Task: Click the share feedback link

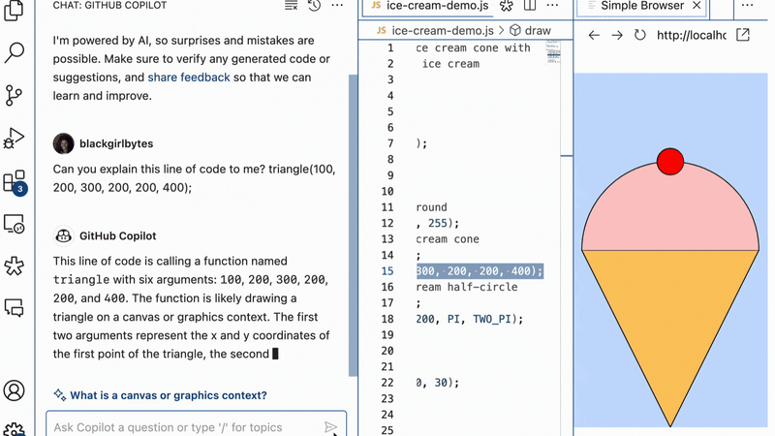Action: click(189, 78)
